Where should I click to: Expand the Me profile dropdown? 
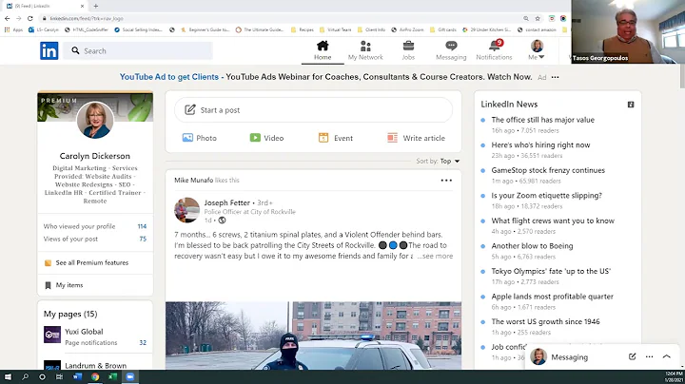[537, 50]
